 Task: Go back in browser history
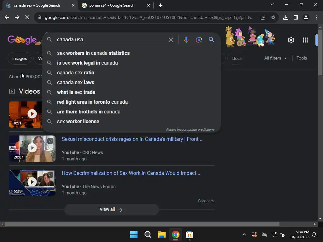click(x=7, y=18)
